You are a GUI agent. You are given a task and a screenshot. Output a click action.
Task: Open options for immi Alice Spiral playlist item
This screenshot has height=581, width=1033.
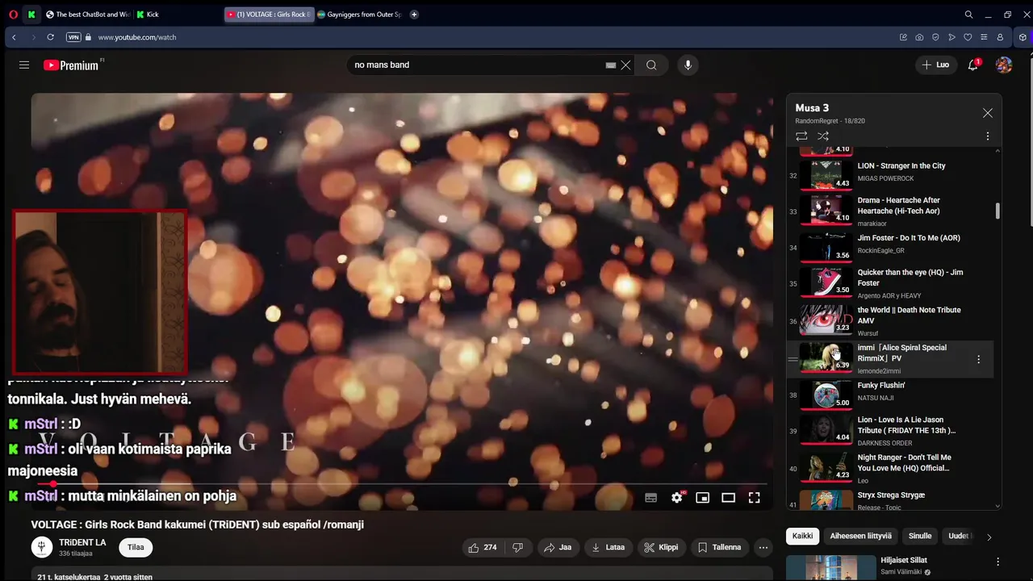tap(979, 359)
